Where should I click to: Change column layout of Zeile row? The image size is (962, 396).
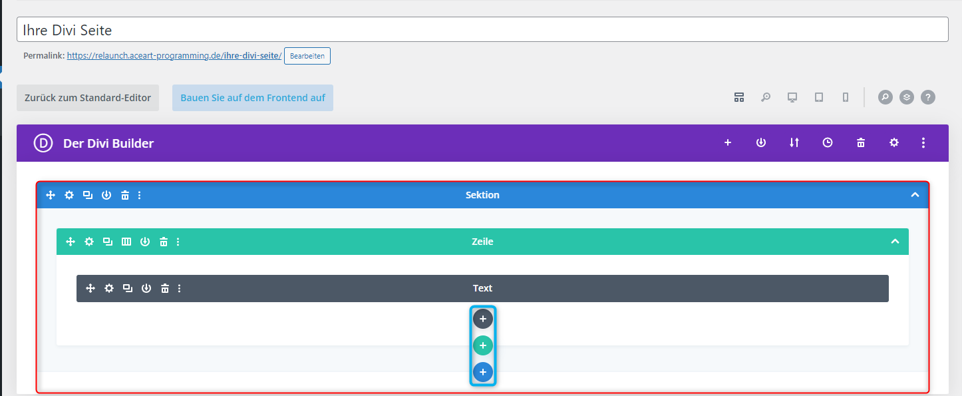(x=126, y=242)
